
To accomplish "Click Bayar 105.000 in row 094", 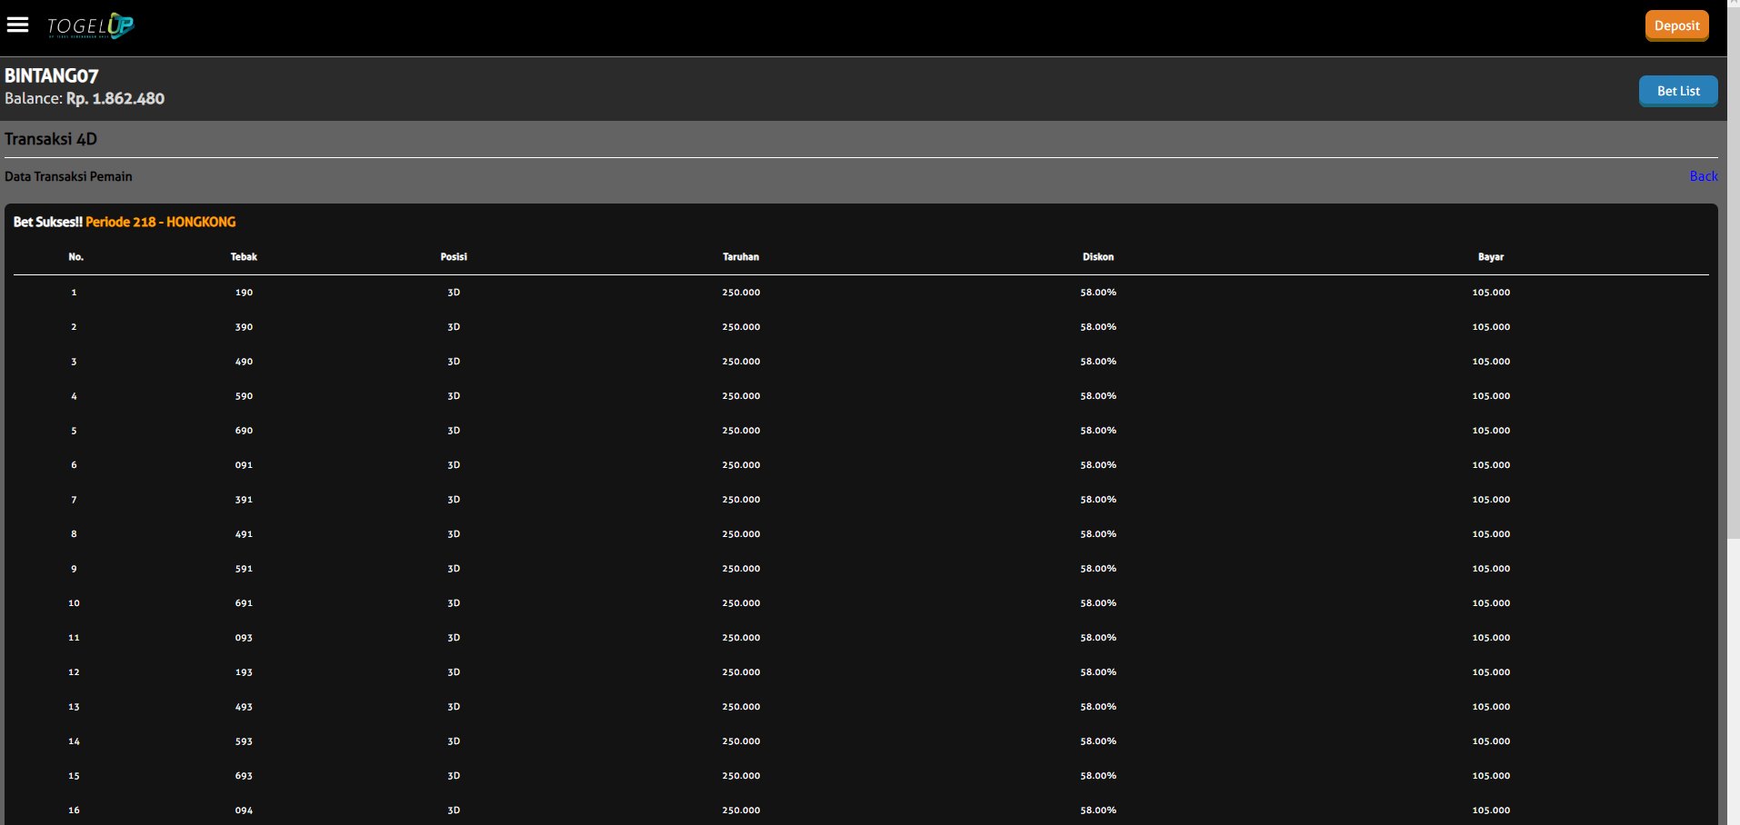I will click(1491, 810).
